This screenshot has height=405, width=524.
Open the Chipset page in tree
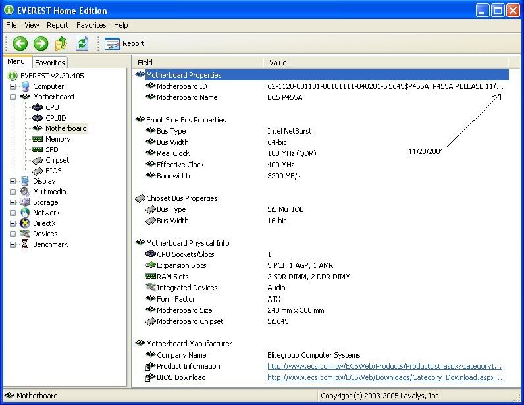(57, 160)
